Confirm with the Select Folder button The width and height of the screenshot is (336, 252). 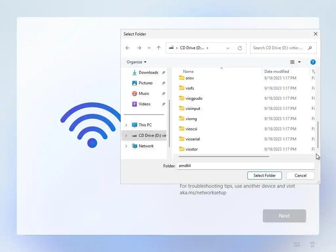point(264,176)
